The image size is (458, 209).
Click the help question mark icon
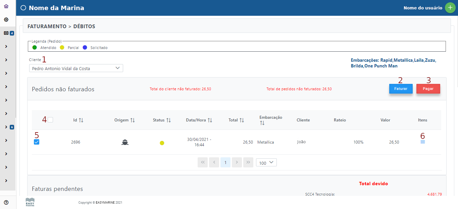(6, 202)
